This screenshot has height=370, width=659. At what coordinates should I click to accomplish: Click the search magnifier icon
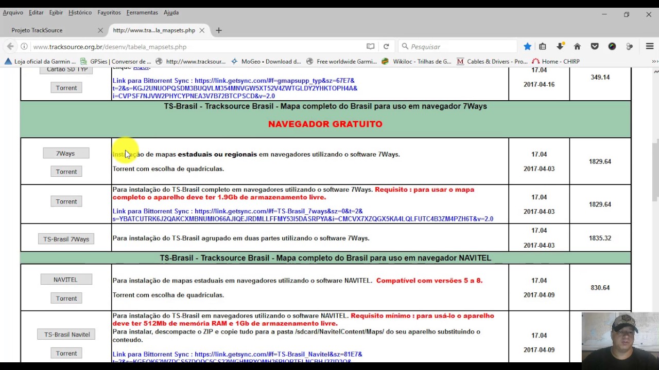click(x=405, y=46)
